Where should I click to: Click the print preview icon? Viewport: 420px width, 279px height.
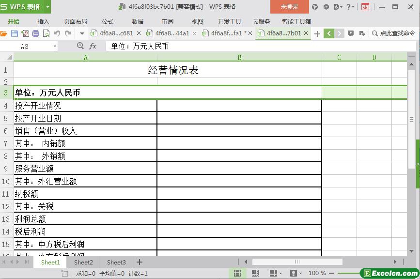coord(47,33)
